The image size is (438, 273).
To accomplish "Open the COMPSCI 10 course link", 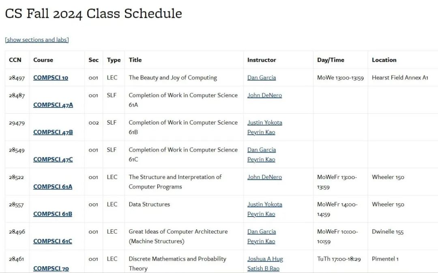I will click(x=51, y=77).
